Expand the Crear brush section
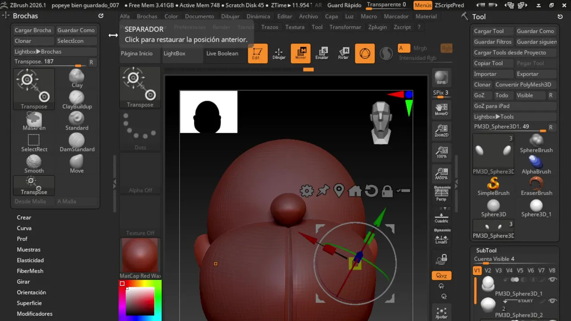 coord(24,218)
